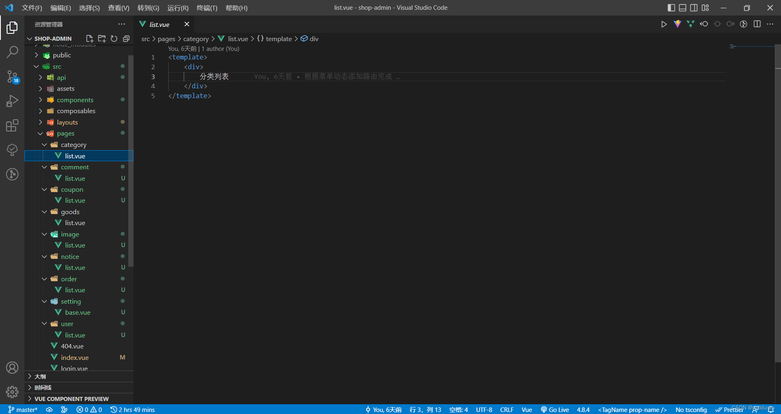Toggle the primary sidebar layout icon
The width and height of the screenshot is (781, 414).
pyautogui.click(x=671, y=8)
